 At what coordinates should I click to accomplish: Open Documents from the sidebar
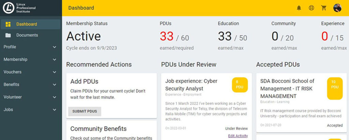27,35
